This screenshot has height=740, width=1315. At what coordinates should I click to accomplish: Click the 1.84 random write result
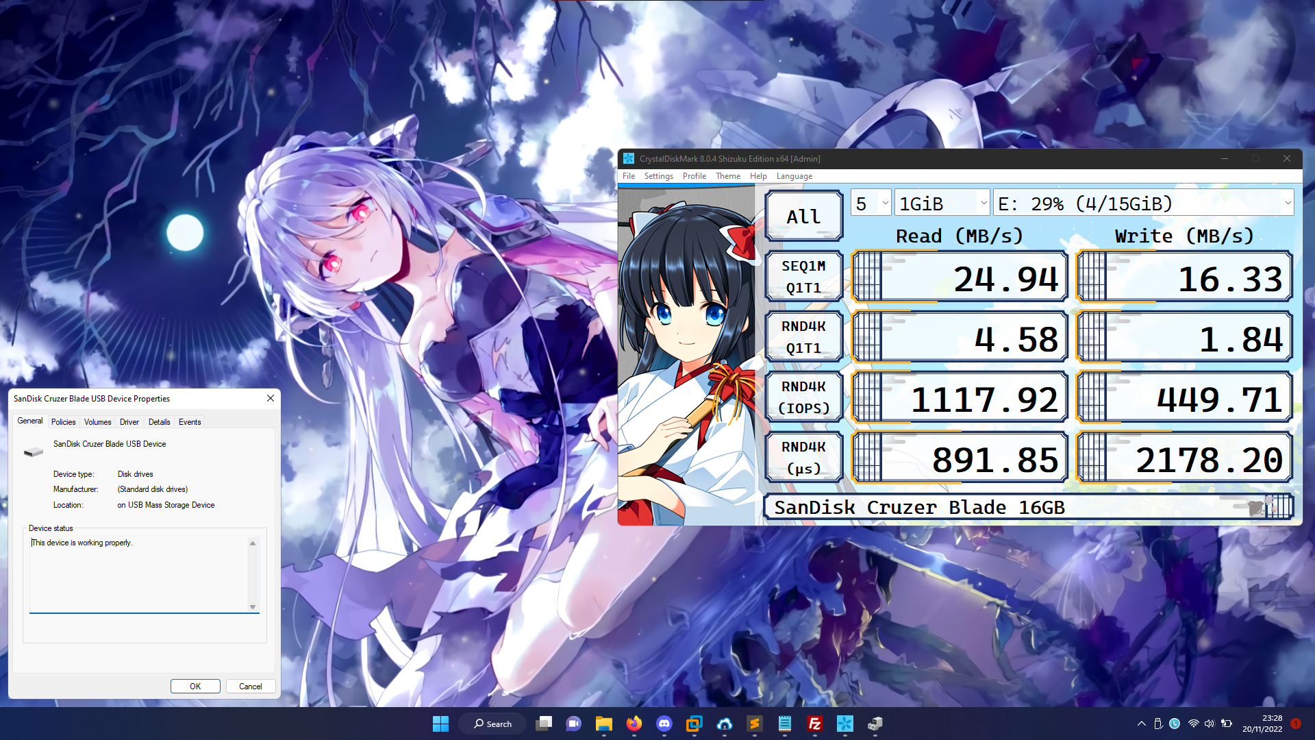(1184, 337)
